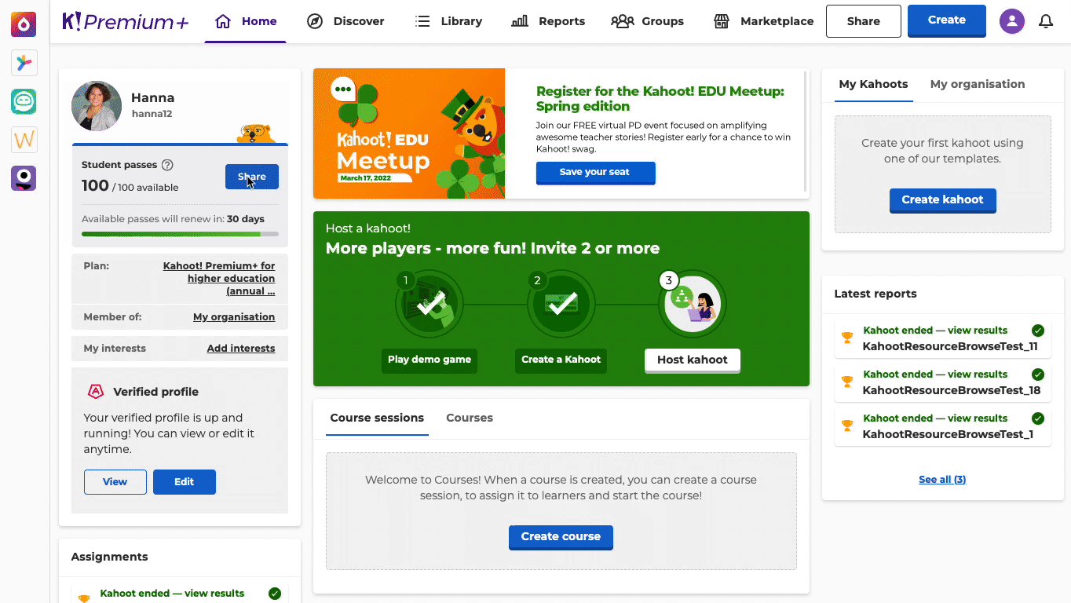Open the red droplet app in sidebar

(x=24, y=25)
